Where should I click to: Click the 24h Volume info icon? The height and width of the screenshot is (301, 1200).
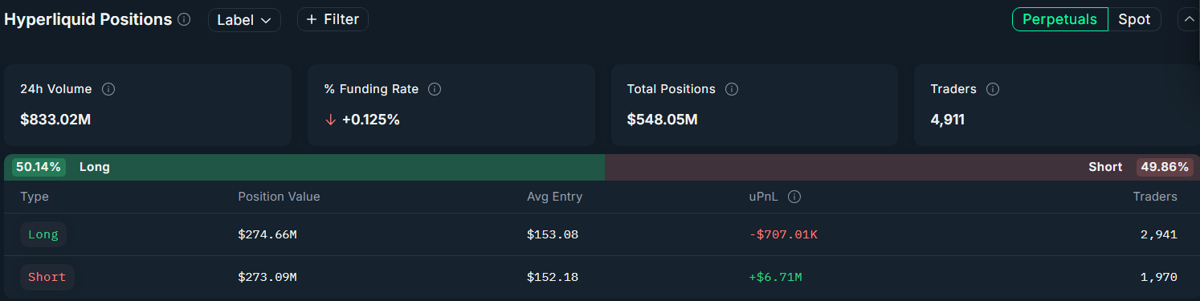[x=108, y=89]
